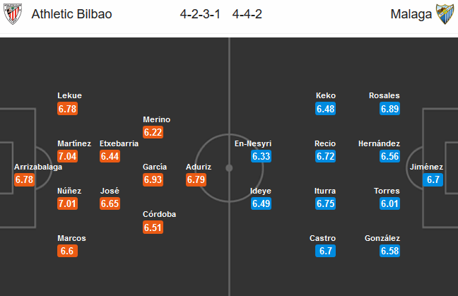Click the pitch center spot
Screen dimensions: 458x296
(229, 168)
